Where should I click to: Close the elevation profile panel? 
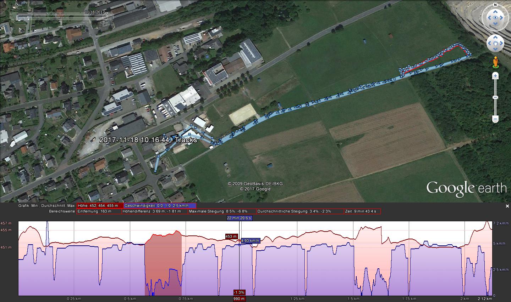pos(507,206)
